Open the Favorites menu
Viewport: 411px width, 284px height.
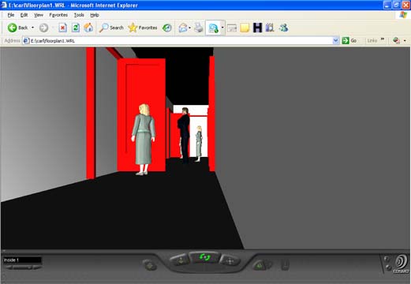[58, 15]
